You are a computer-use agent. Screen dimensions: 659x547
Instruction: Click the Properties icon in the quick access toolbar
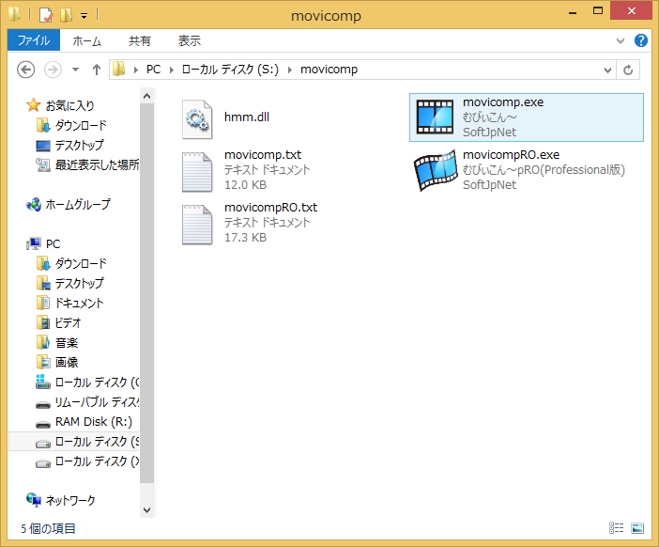tap(46, 15)
